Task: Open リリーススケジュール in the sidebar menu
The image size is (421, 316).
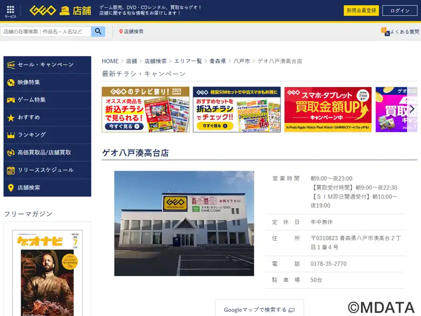Action: [x=47, y=170]
